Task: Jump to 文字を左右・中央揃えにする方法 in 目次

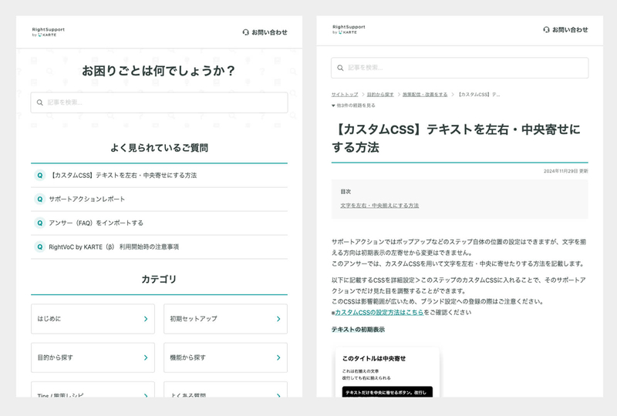Action: [379, 206]
